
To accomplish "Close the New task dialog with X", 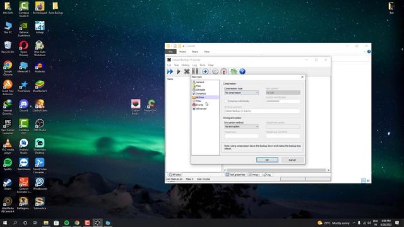I will [302, 77].
